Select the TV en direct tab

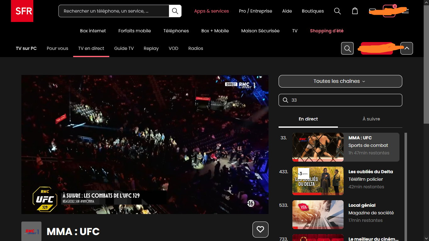91,48
